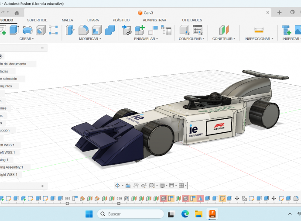This screenshot has height=221, width=301.
Task: Click the Fillet tool in MODIFICAR
Action: 83,30
